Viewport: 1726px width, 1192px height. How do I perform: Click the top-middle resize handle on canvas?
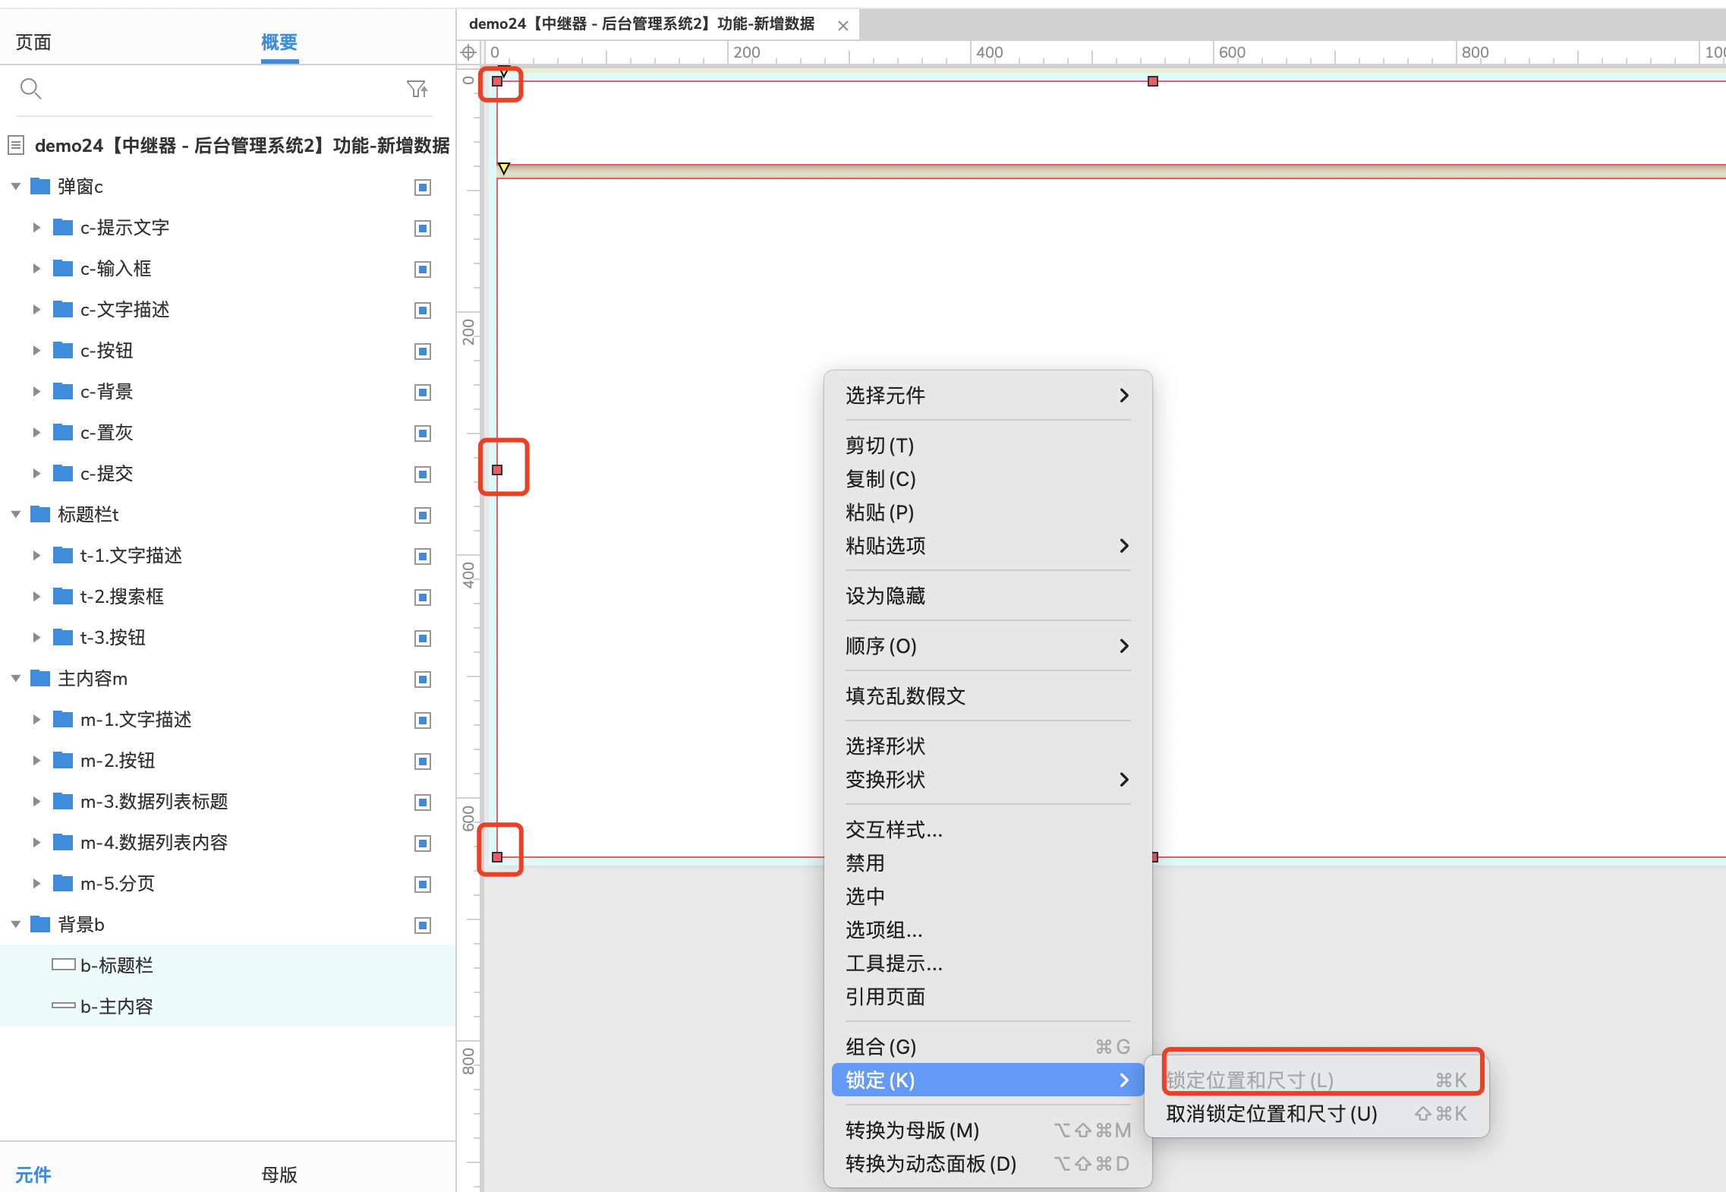point(1153,81)
